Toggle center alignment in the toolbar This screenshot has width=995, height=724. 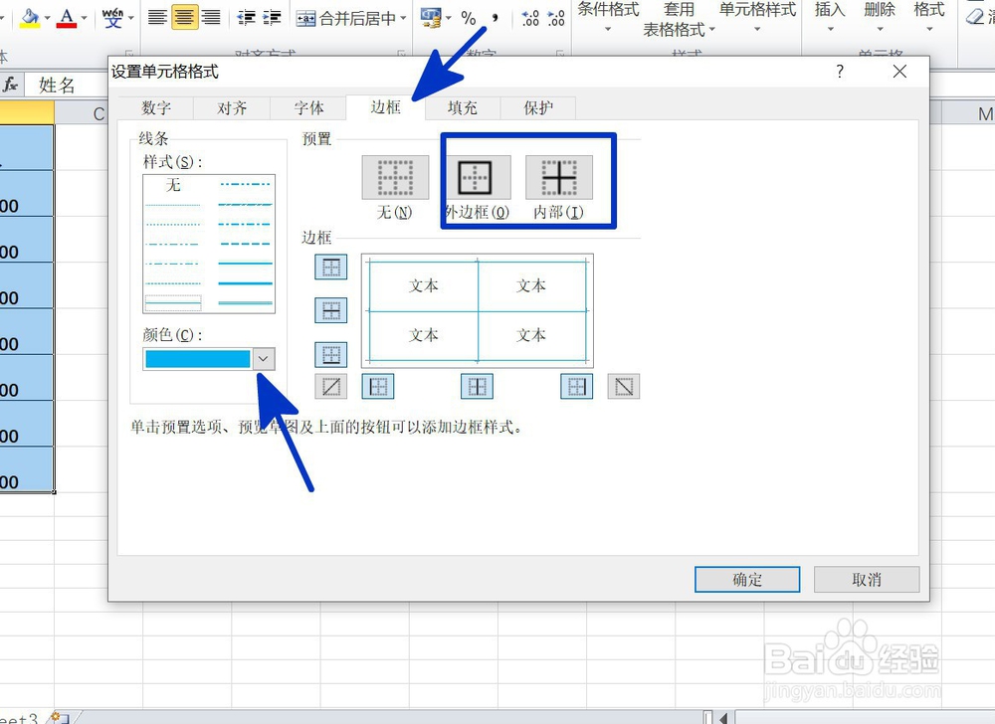185,16
